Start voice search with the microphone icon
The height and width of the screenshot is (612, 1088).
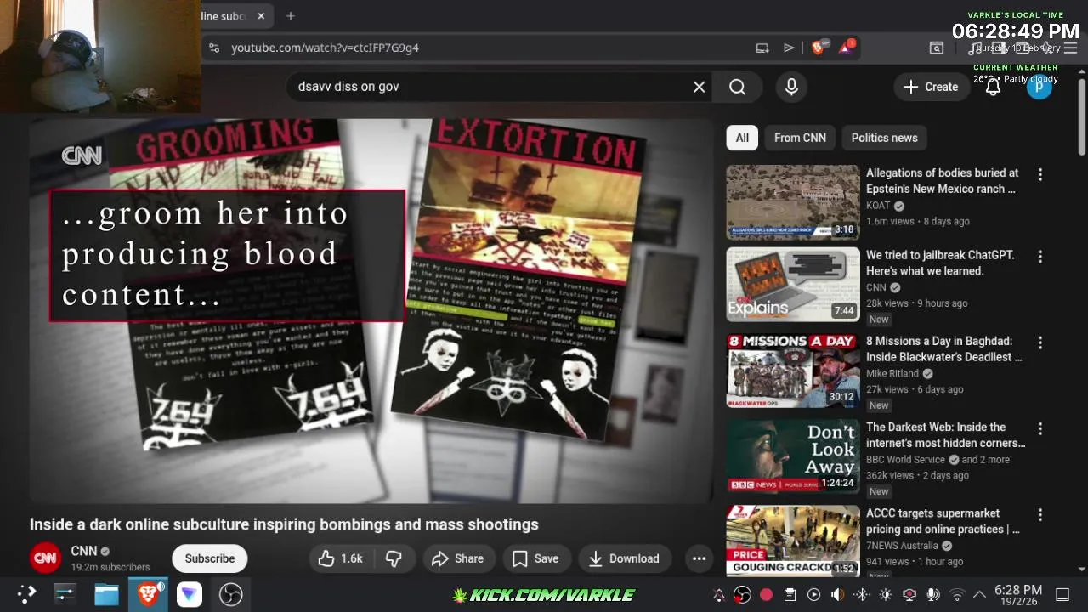click(x=791, y=87)
